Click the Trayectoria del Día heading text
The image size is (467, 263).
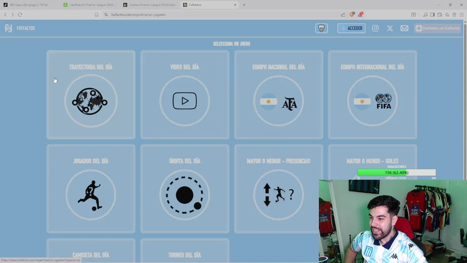(x=91, y=67)
